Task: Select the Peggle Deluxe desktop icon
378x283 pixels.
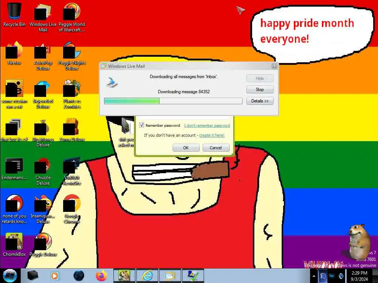Action: point(43,245)
